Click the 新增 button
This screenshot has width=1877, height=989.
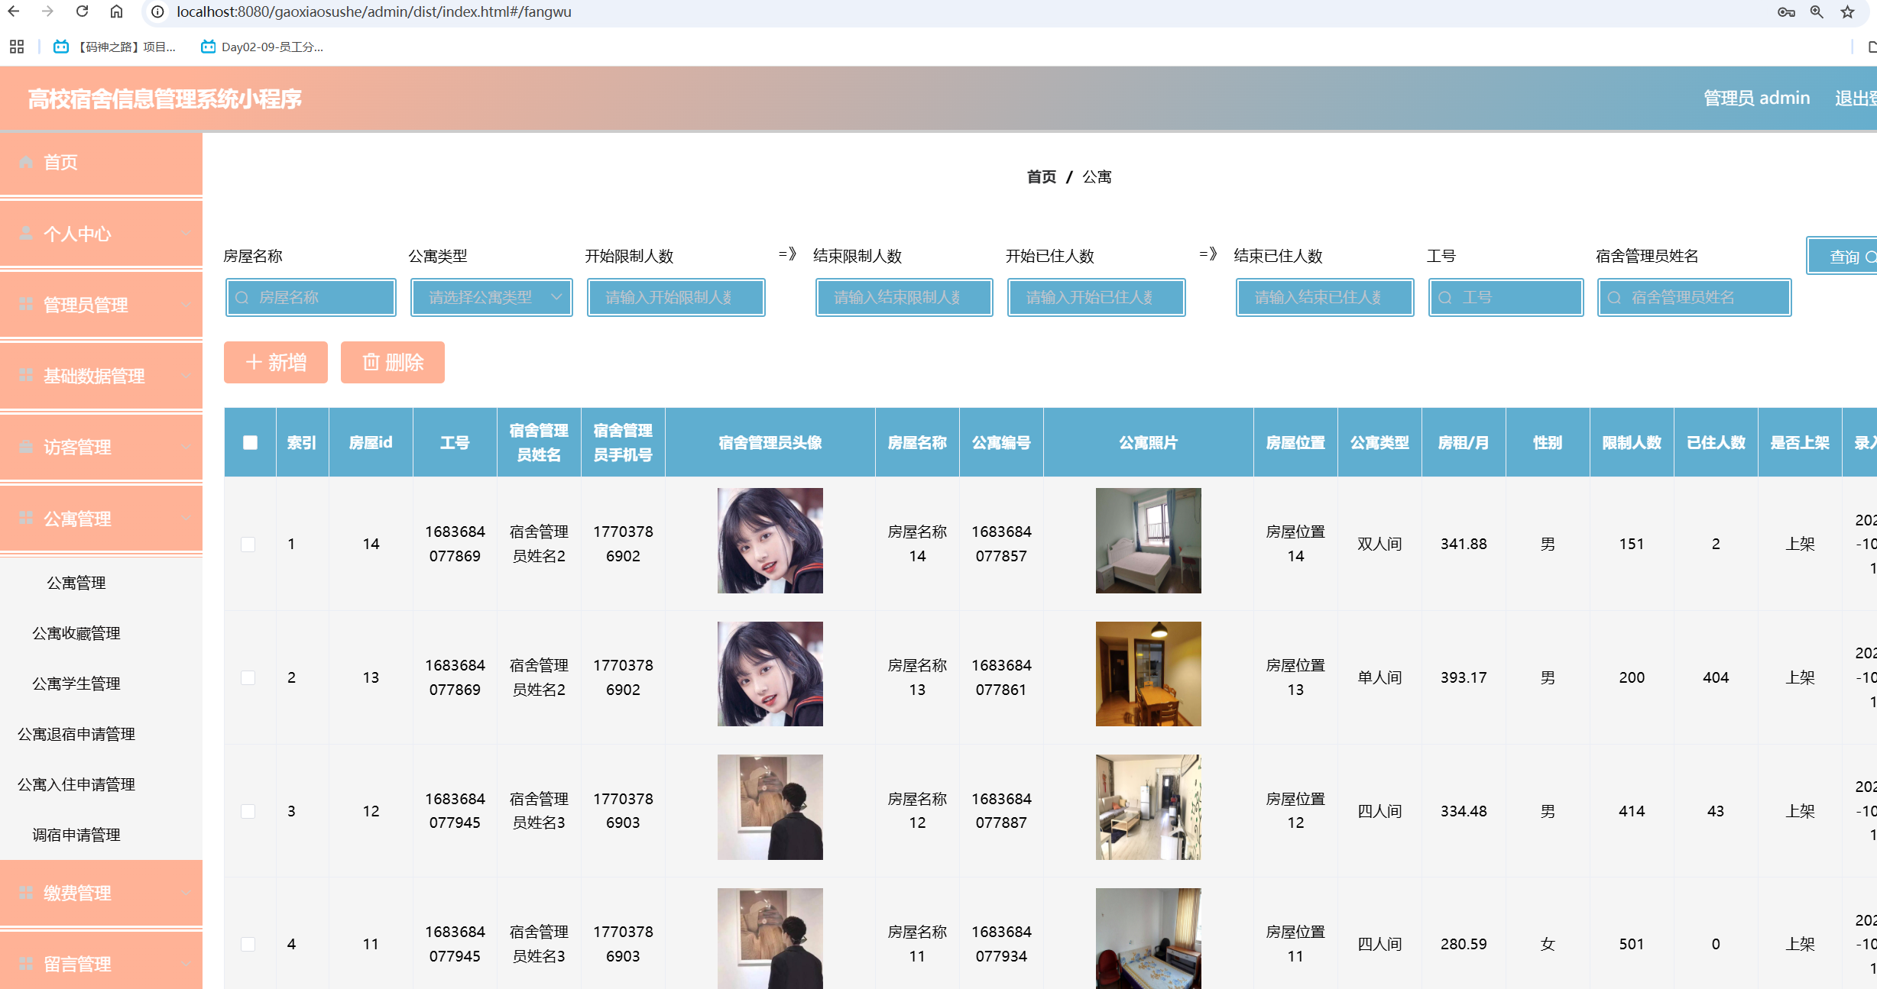tap(276, 362)
